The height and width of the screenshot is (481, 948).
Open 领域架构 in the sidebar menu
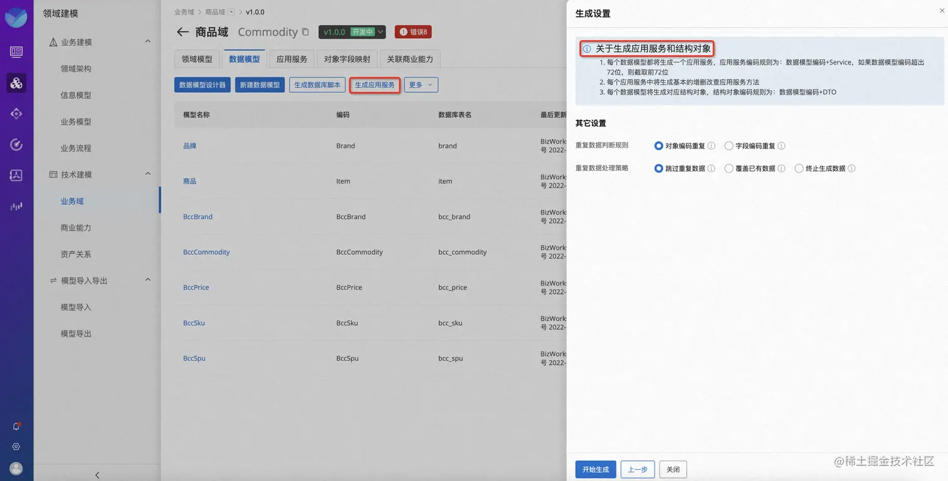click(x=76, y=69)
